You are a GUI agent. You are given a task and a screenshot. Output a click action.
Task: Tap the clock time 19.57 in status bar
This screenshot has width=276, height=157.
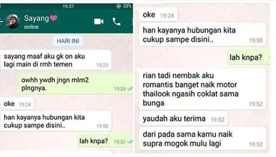pyautogui.click(x=68, y=6)
